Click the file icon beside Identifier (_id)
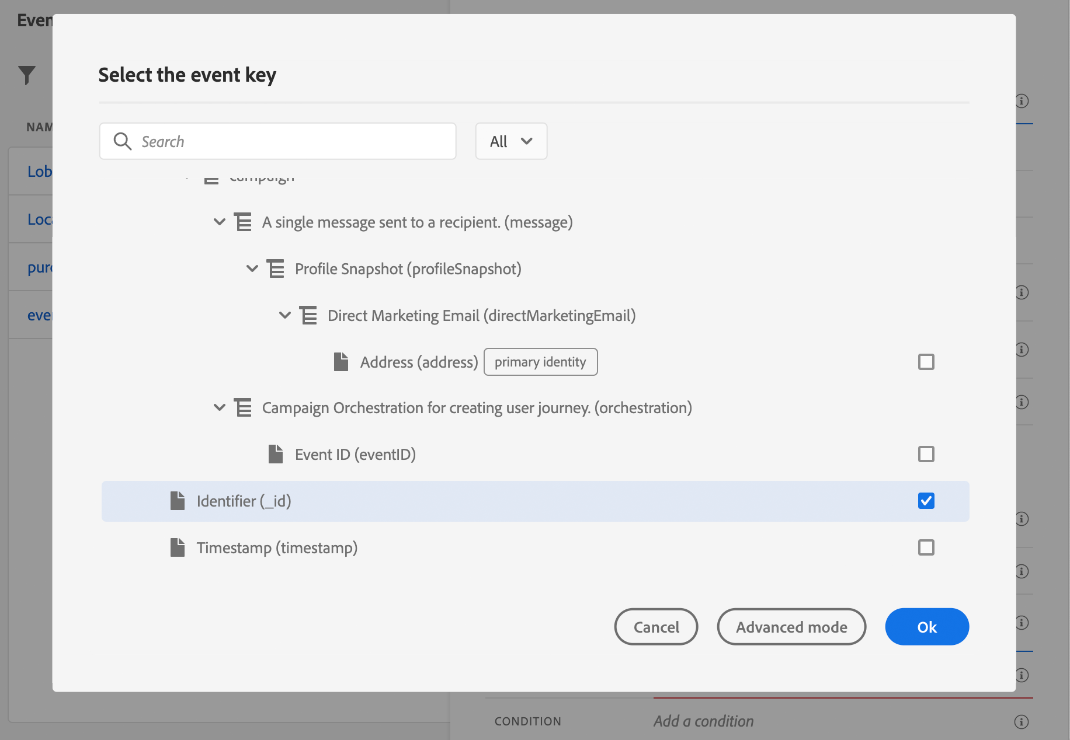1070x740 pixels. [178, 501]
